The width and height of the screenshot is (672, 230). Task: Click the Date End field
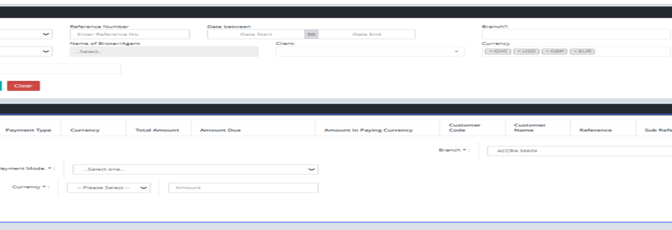(x=366, y=34)
